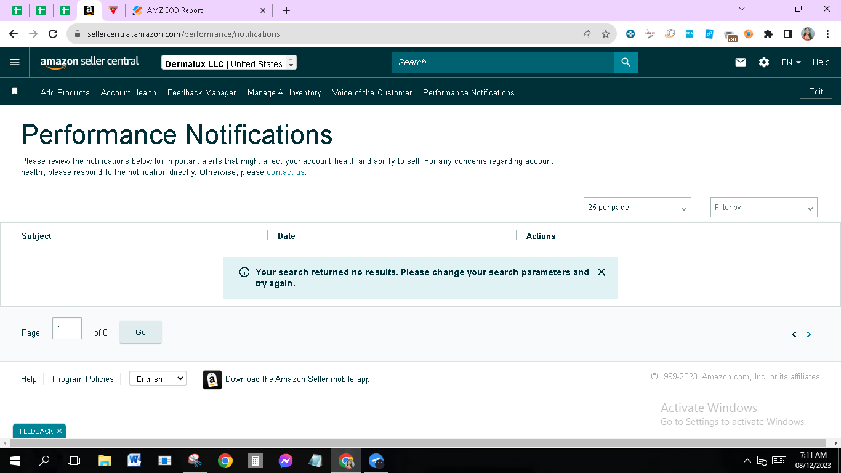Open the blue circular cross extension icon
841x473 pixels.
coord(630,34)
